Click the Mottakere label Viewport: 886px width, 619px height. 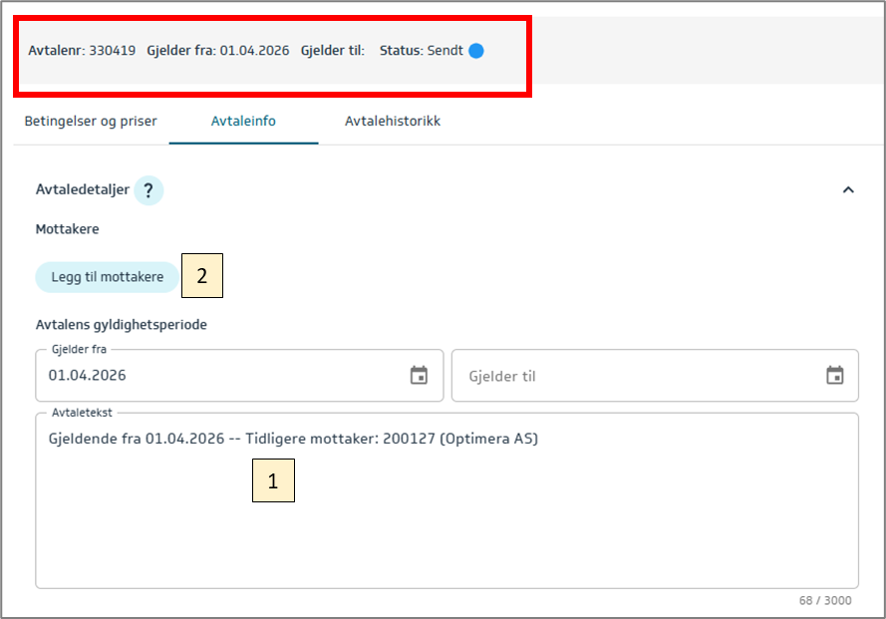[68, 229]
